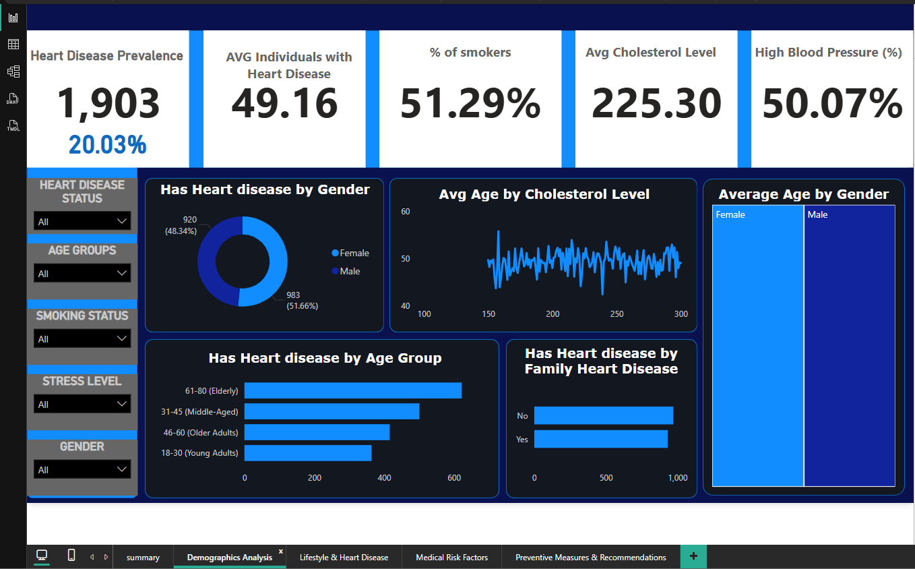Expand the Gender slicer dropdown
Screen dimensions: 915x569
pos(82,469)
